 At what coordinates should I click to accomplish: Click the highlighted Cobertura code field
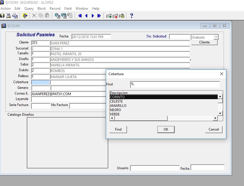40,82
